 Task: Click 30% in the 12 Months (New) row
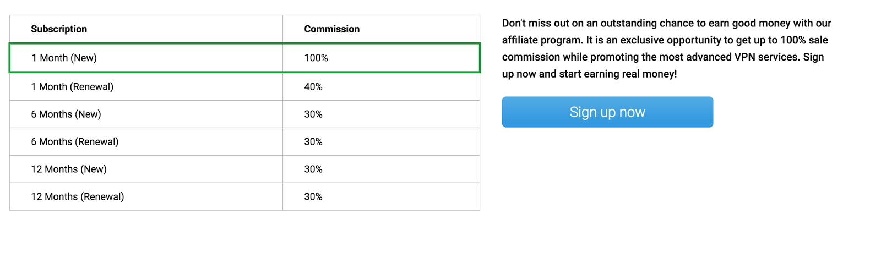[x=313, y=169]
